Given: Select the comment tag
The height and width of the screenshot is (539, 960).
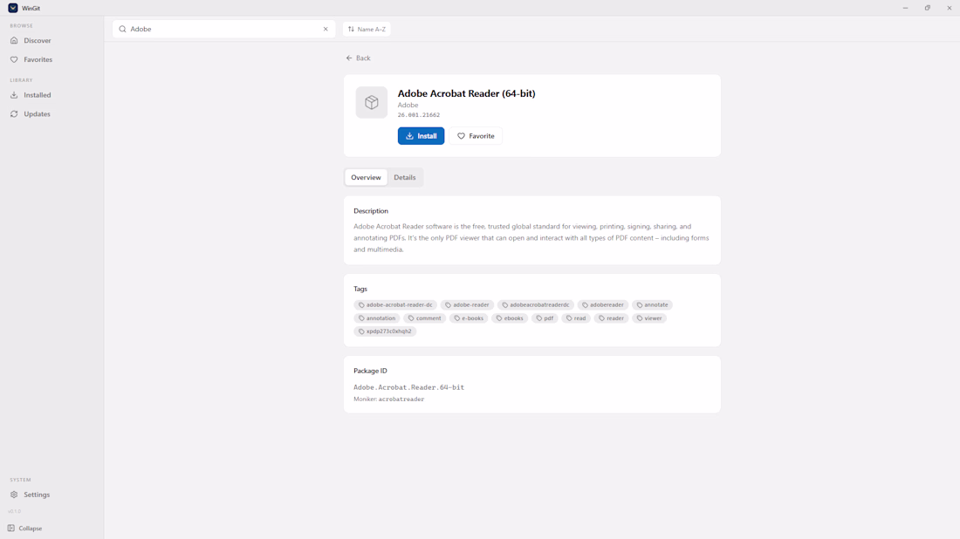Looking at the screenshot, I should (424, 318).
